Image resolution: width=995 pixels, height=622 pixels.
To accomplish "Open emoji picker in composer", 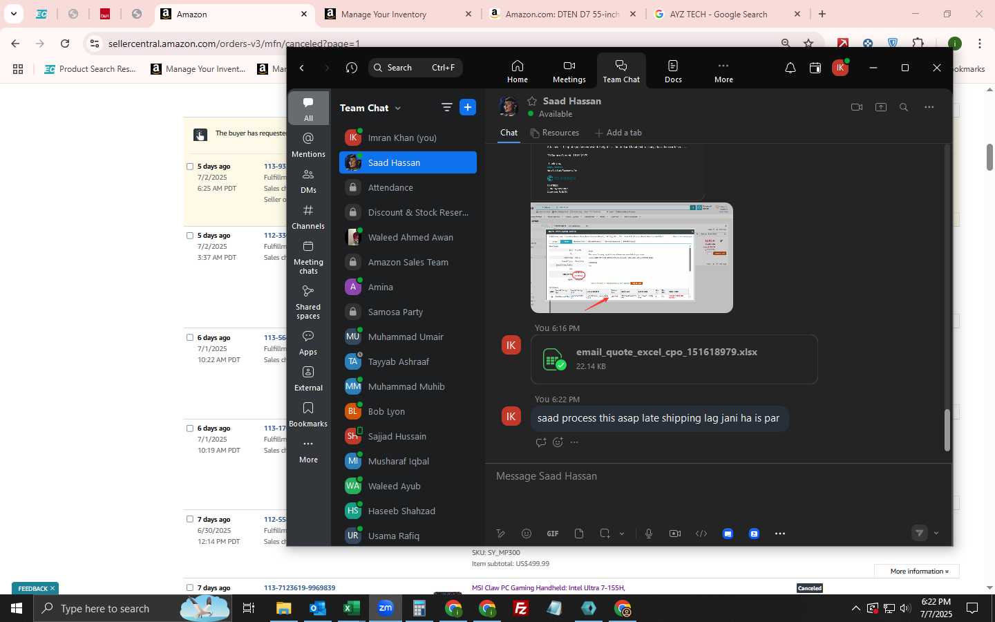I will pyautogui.click(x=527, y=534).
